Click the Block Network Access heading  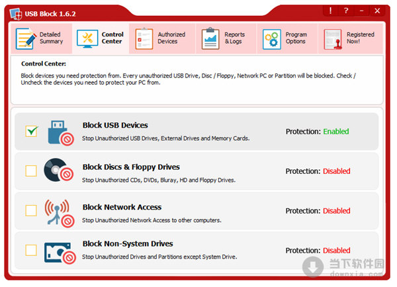[x=122, y=207]
